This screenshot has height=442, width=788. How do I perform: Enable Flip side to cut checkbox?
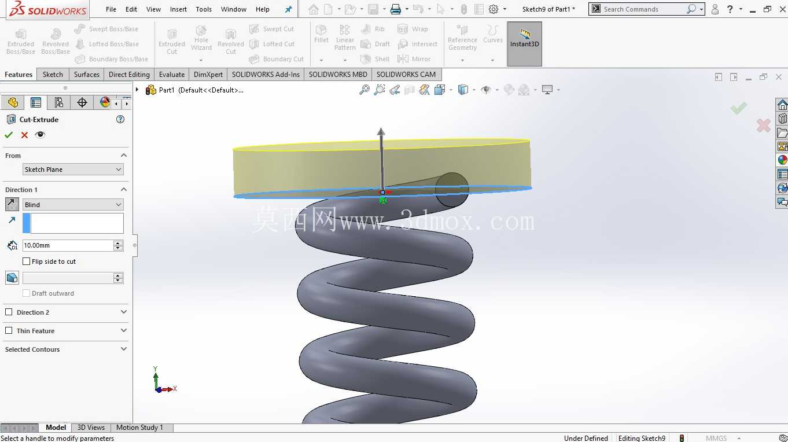pos(26,261)
